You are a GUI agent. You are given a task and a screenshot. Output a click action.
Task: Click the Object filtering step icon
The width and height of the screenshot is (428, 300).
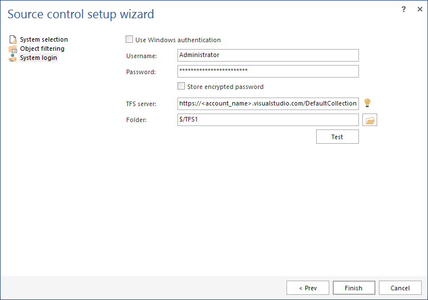[13, 49]
